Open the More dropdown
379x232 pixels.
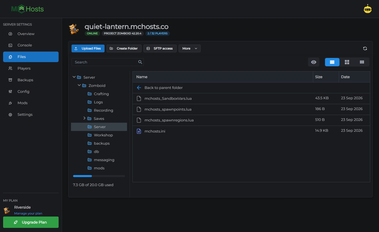pyautogui.click(x=189, y=48)
